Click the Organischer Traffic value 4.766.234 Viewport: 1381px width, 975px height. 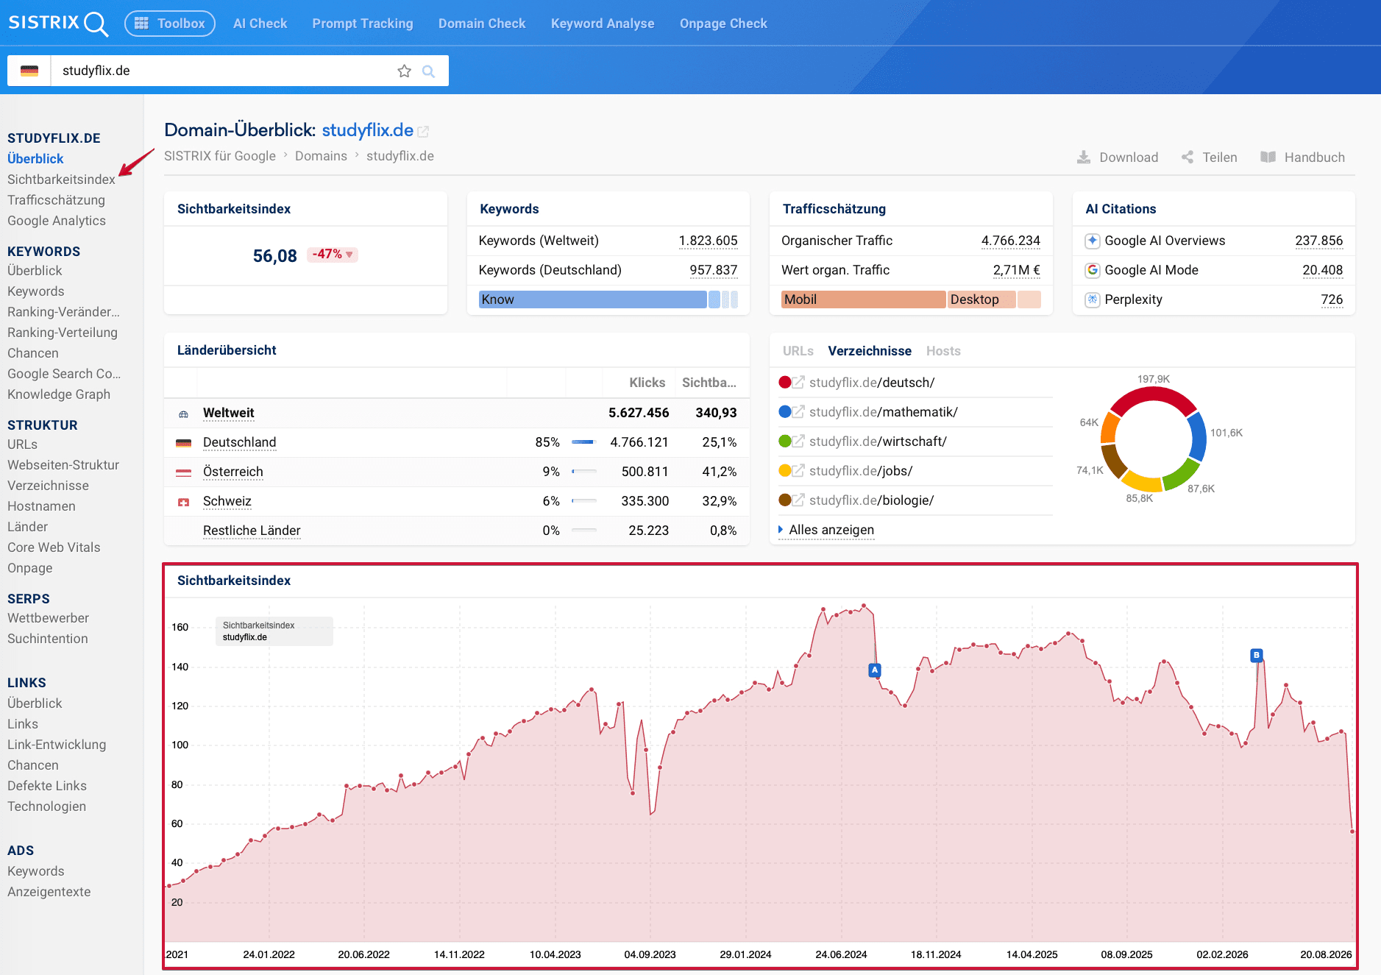click(1010, 241)
